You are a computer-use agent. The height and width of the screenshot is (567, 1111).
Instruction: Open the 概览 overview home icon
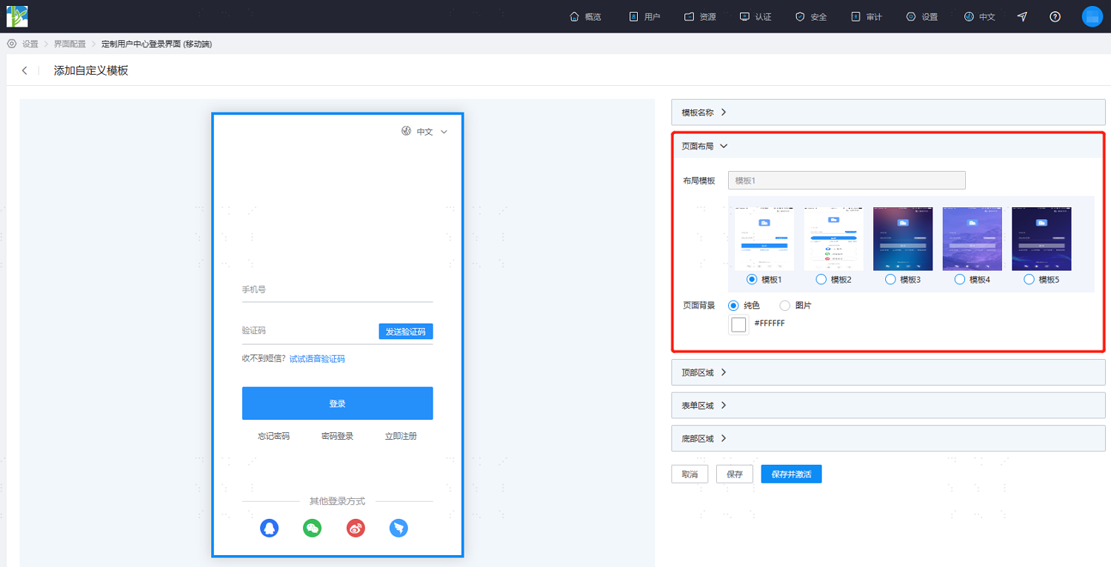574,16
